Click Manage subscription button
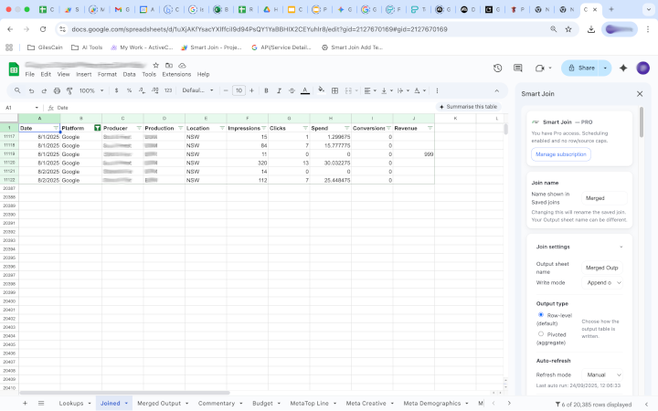Image resolution: width=658 pixels, height=411 pixels. (561, 154)
